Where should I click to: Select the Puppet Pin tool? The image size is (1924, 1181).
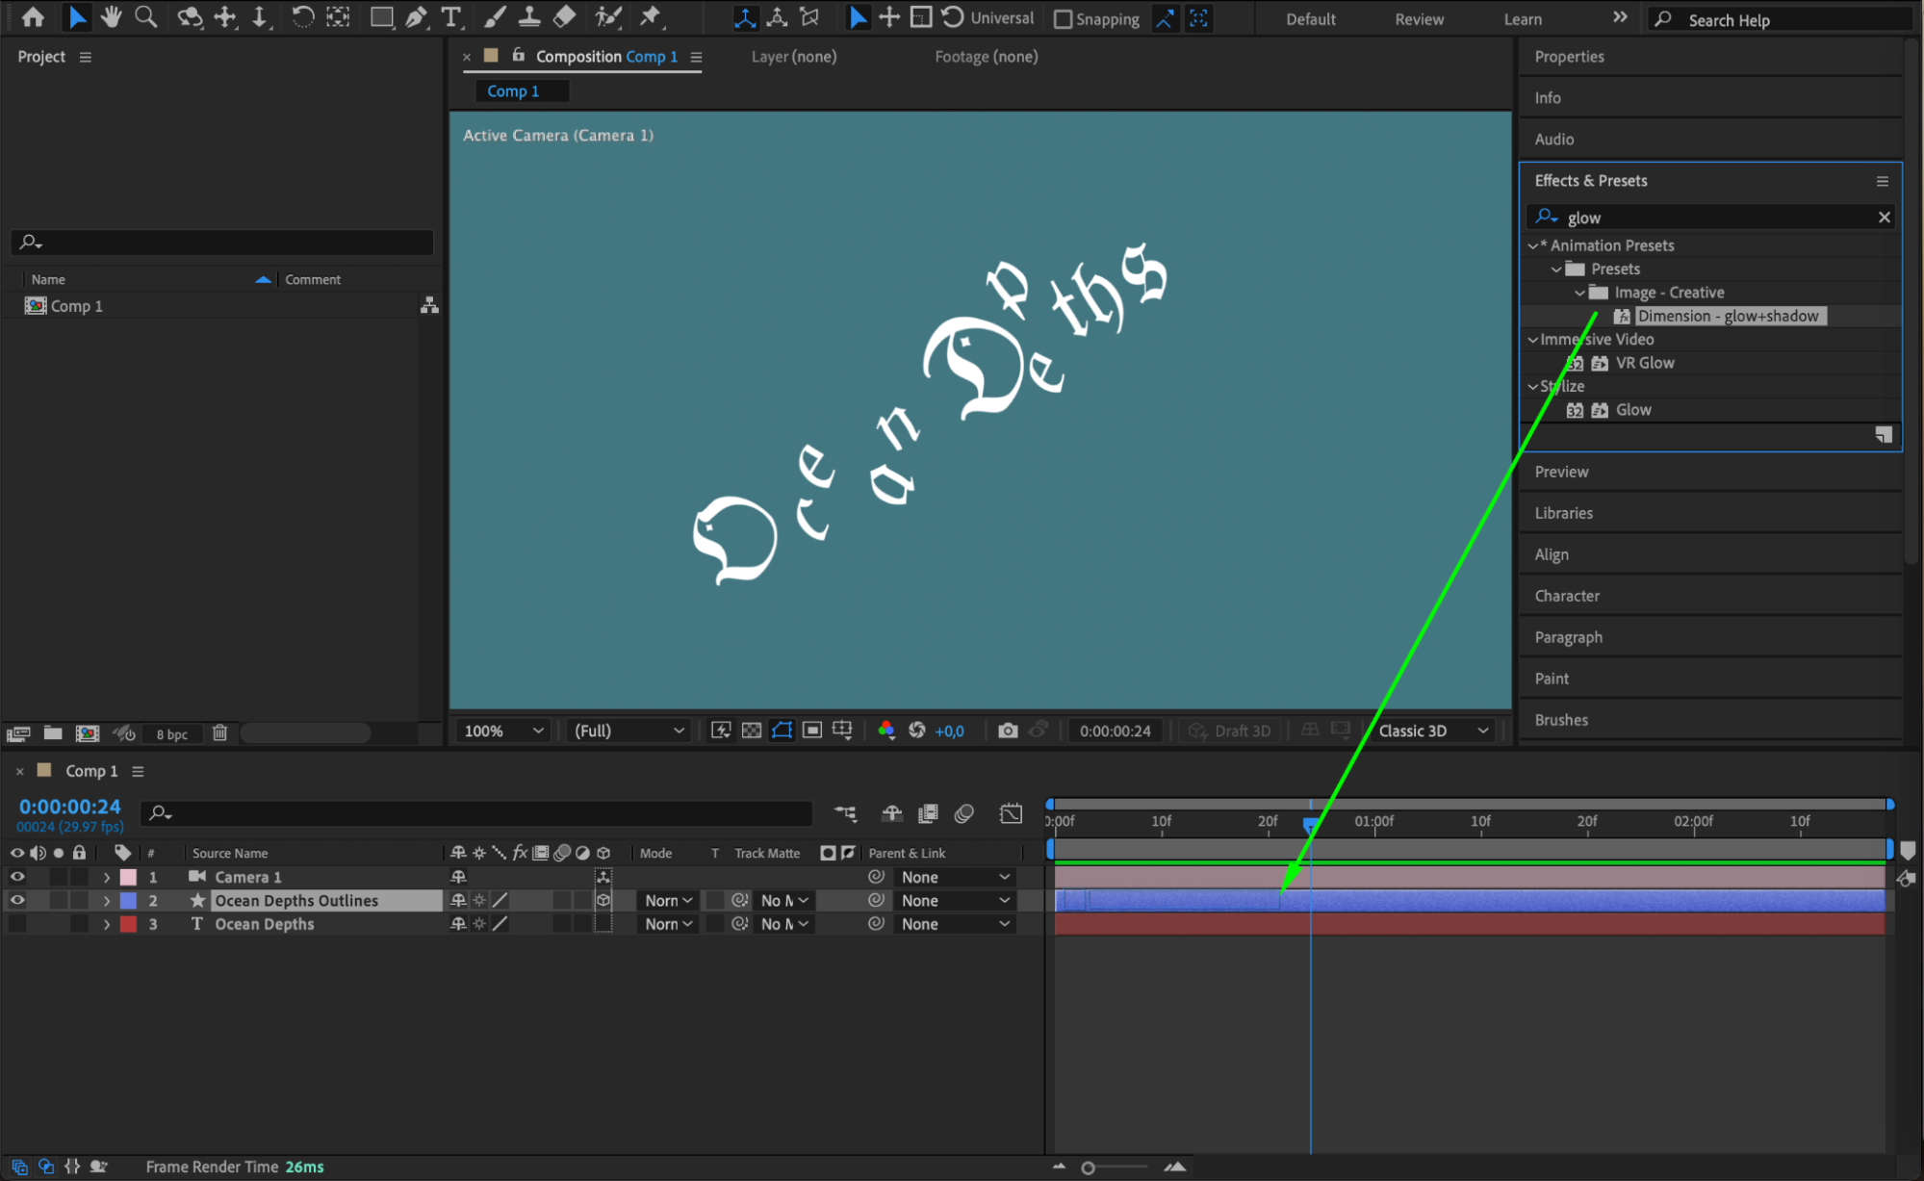point(651,16)
